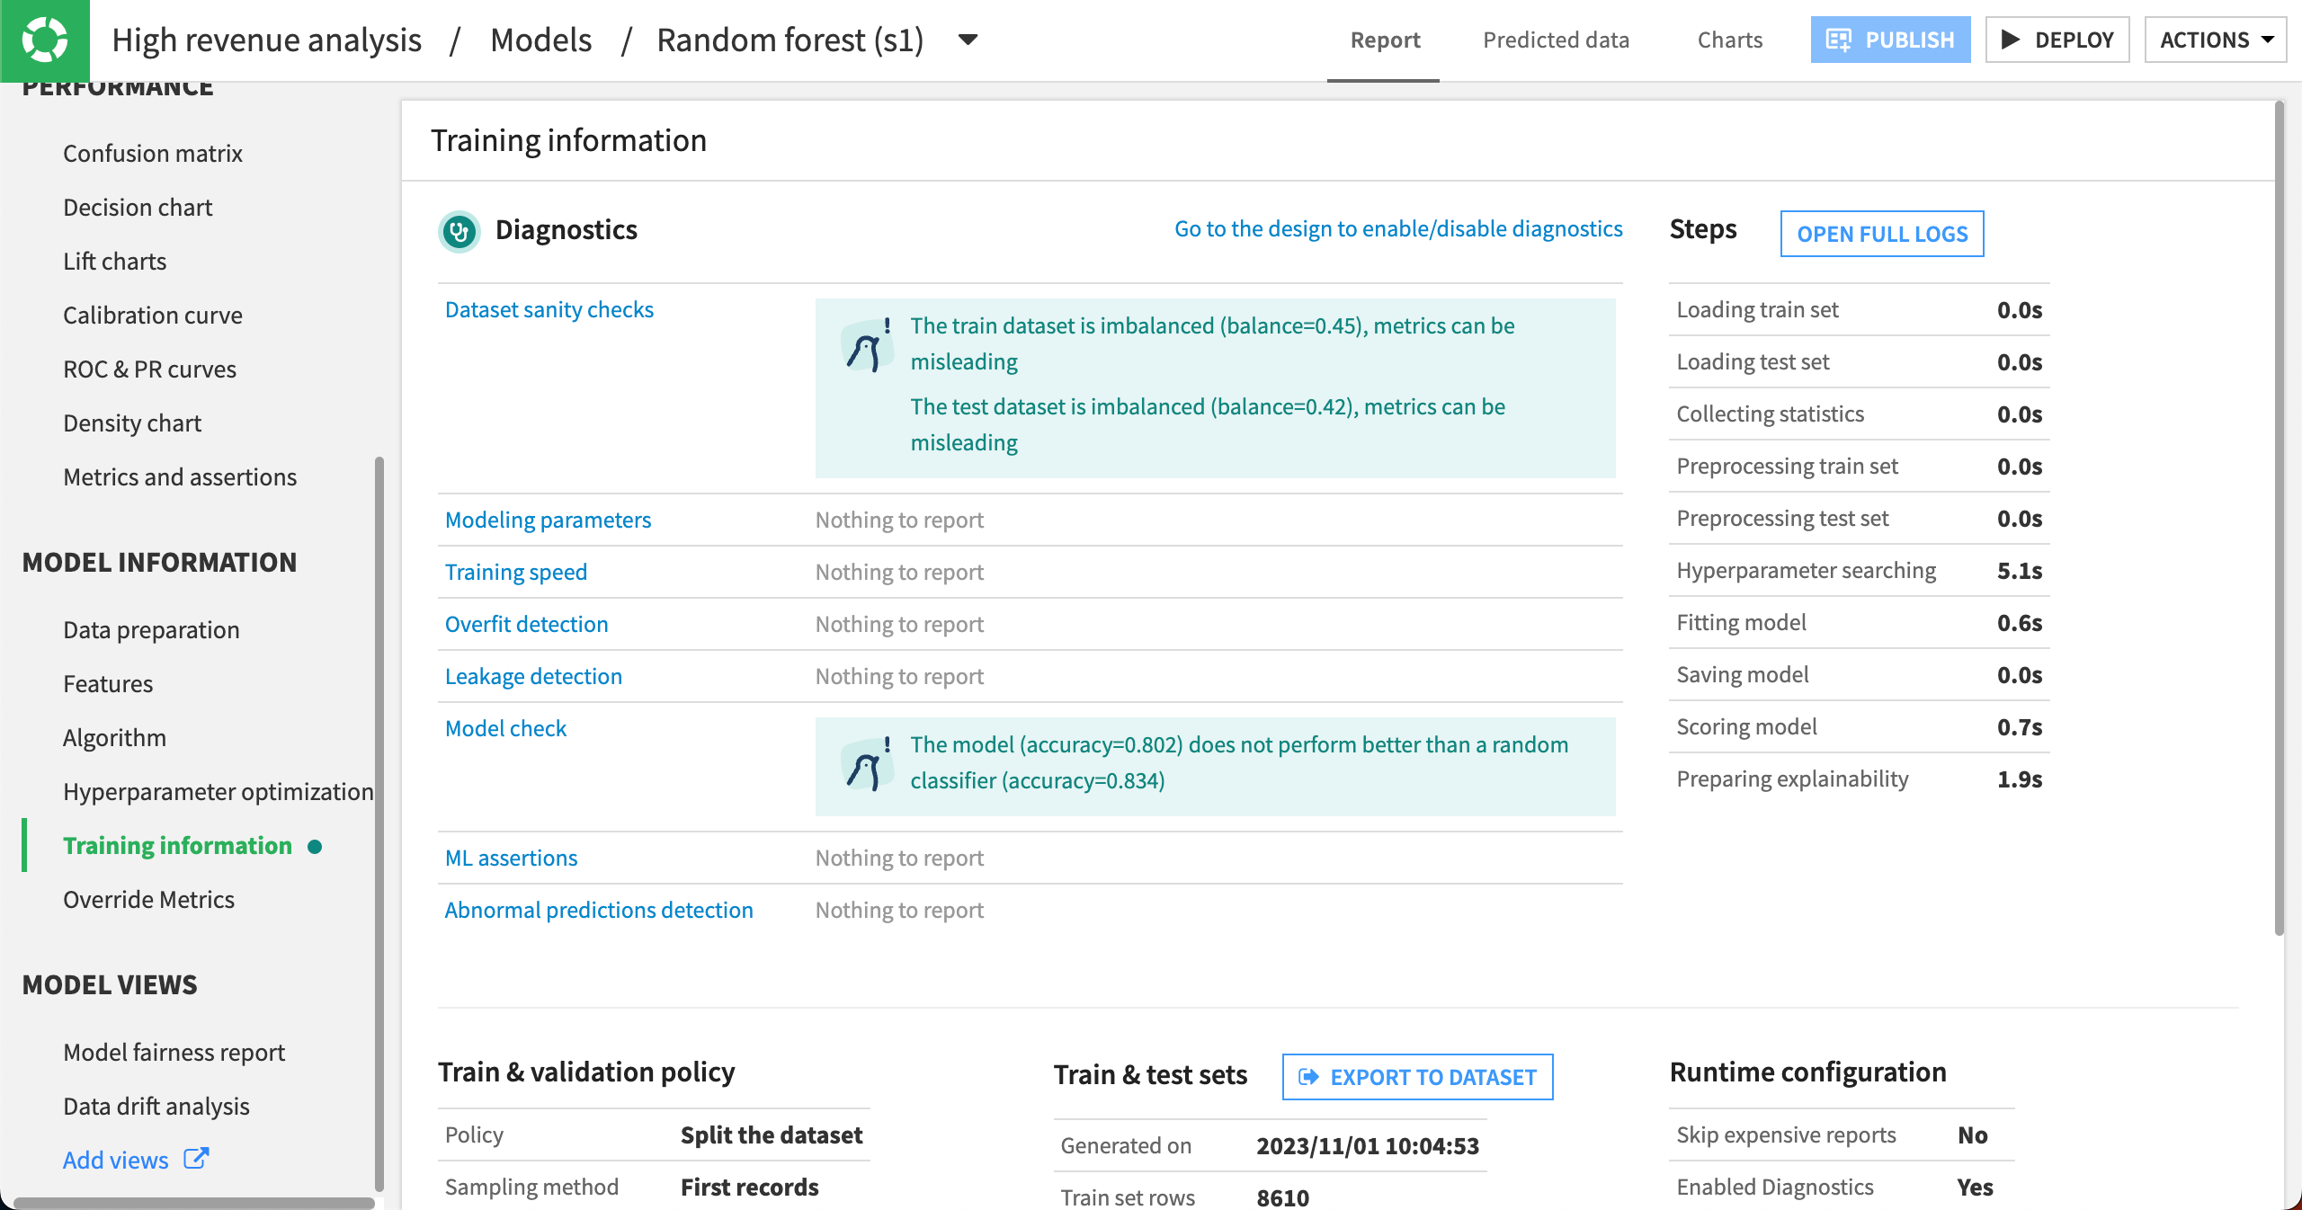Click the Deploy button

(2057, 40)
